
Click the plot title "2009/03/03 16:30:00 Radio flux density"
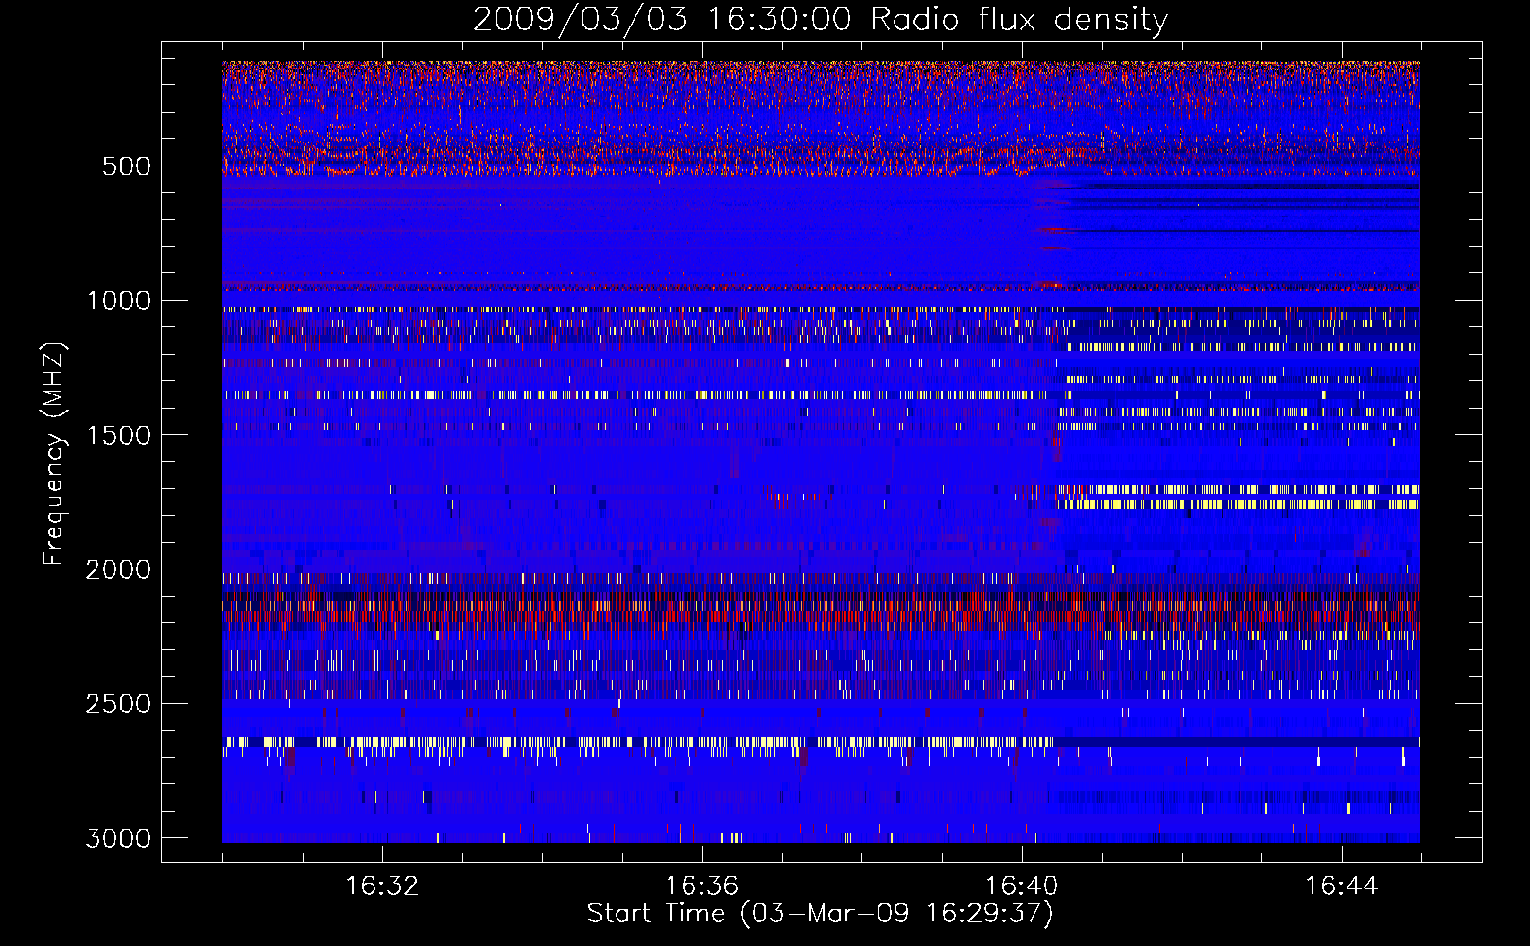point(820,20)
